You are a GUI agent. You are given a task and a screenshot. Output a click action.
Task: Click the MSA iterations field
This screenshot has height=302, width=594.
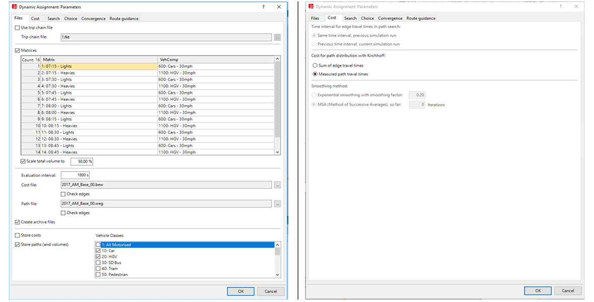[417, 105]
